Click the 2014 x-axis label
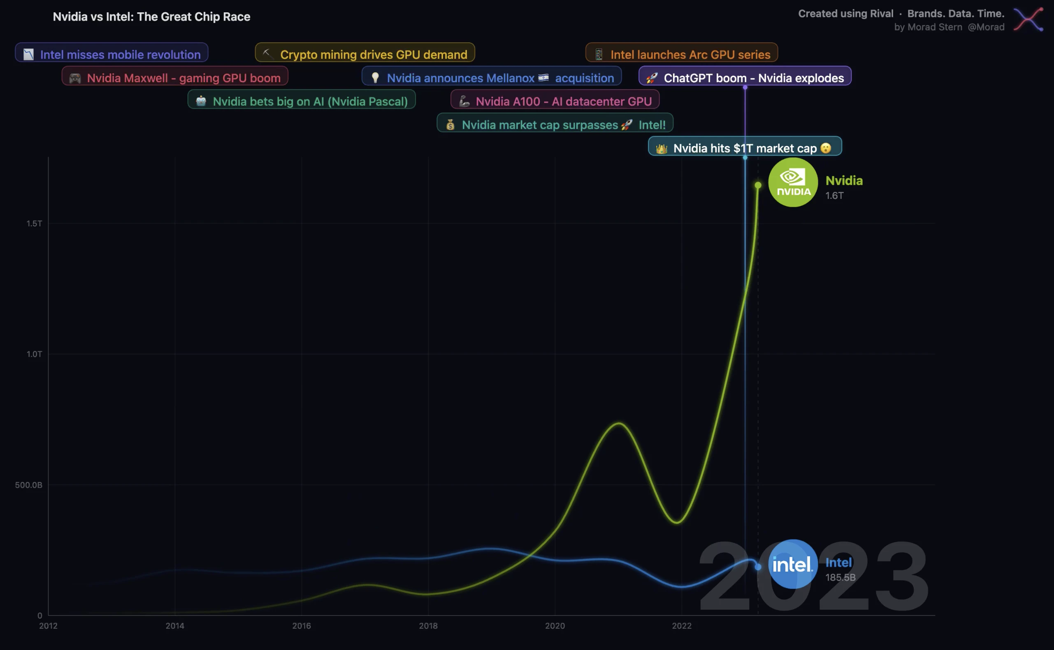This screenshot has width=1054, height=650. 175,626
